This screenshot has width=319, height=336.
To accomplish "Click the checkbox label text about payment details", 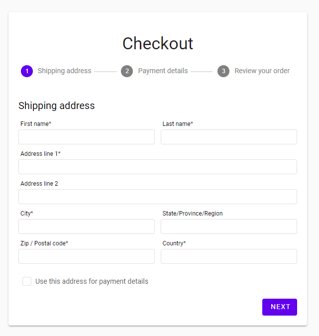I will point(92,281).
